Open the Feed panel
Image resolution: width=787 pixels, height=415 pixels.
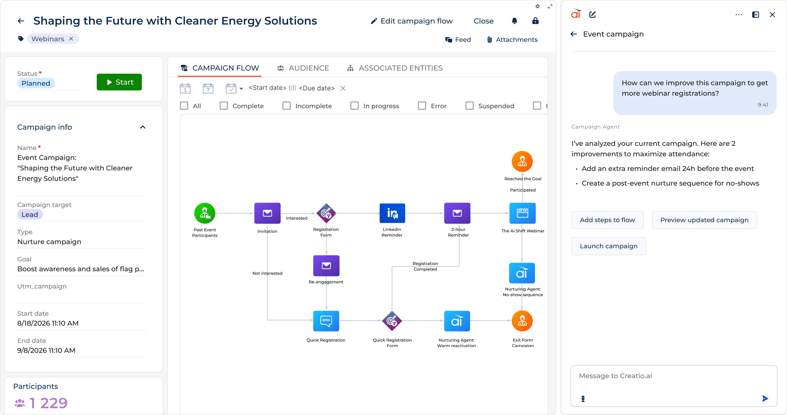coord(458,39)
